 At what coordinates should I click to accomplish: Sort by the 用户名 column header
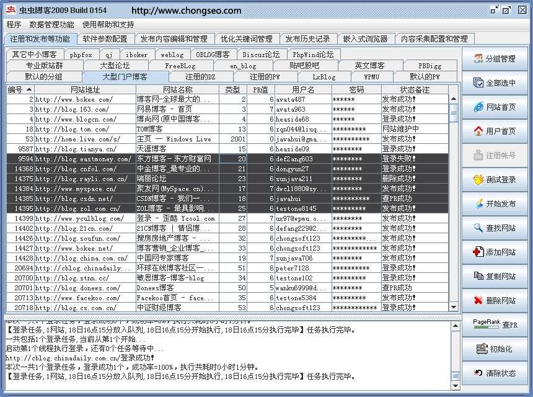coord(303,90)
